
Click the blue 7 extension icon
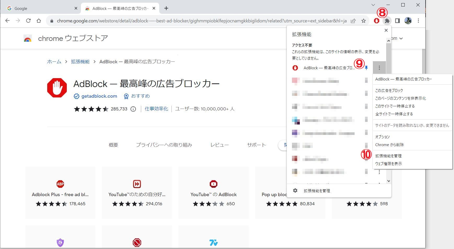tap(213, 243)
